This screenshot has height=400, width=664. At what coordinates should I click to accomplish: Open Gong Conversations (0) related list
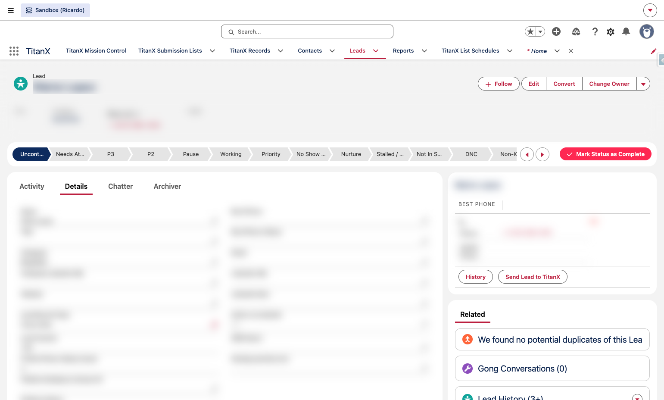click(522, 369)
